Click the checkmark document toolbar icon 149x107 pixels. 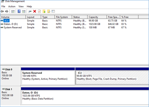39,11
